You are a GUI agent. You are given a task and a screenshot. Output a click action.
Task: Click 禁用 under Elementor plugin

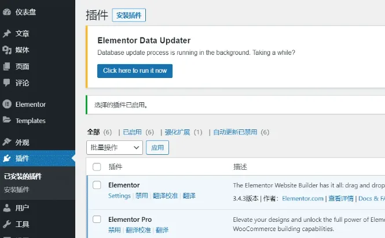coord(142,196)
